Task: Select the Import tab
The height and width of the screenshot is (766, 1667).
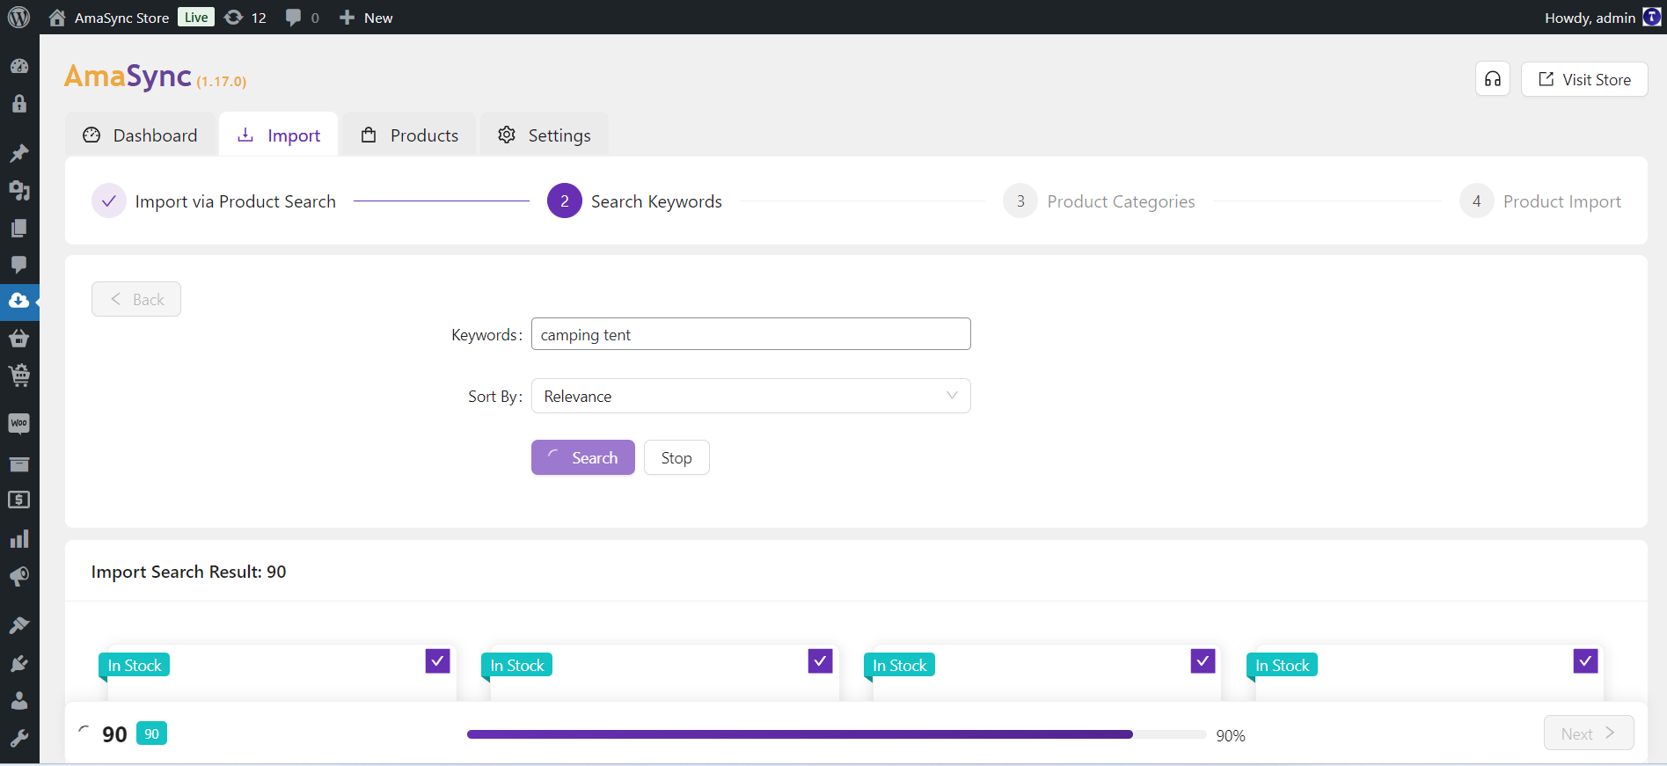Action: pos(279,135)
